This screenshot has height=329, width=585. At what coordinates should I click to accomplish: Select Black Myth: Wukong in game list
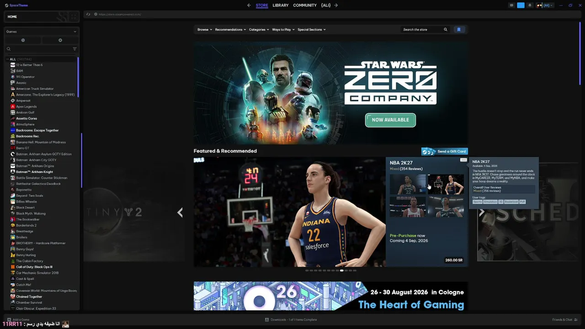point(31,213)
